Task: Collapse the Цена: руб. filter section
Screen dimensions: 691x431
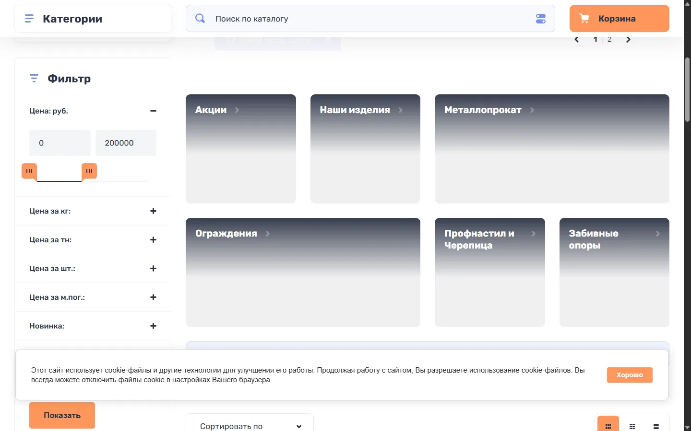Action: (153, 111)
